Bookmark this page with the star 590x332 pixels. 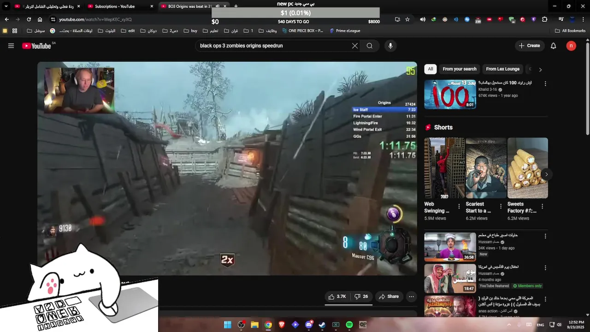pos(407,19)
